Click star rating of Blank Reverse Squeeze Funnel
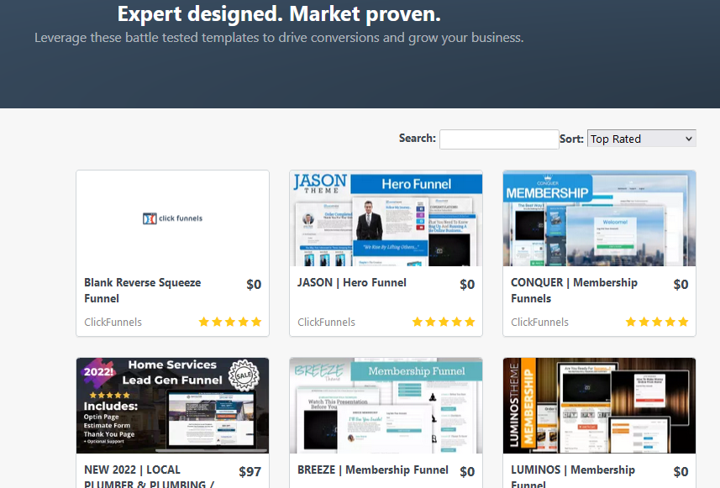Viewport: 720px width, 488px height. click(x=230, y=322)
